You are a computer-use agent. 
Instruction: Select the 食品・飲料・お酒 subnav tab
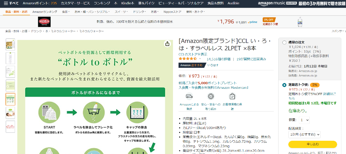pyautogui.click(x=16, y=12)
